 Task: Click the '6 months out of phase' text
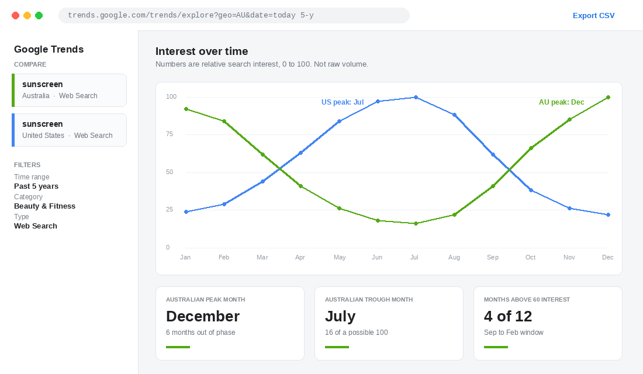(200, 332)
